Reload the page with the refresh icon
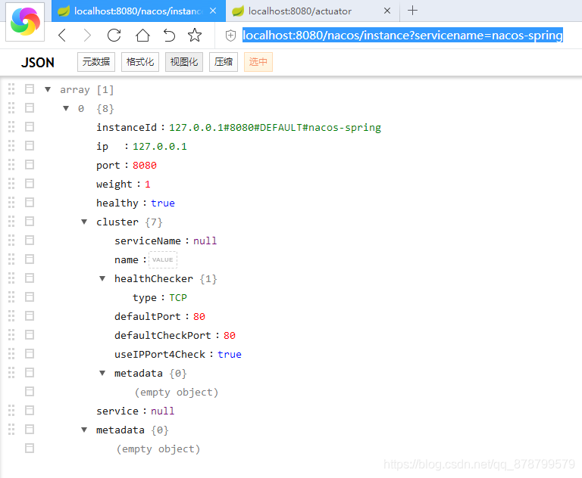 pos(114,36)
